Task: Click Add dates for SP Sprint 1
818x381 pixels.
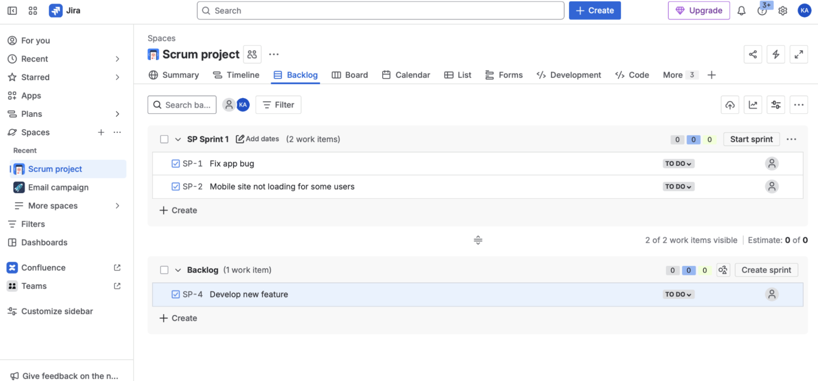Action: (x=257, y=139)
